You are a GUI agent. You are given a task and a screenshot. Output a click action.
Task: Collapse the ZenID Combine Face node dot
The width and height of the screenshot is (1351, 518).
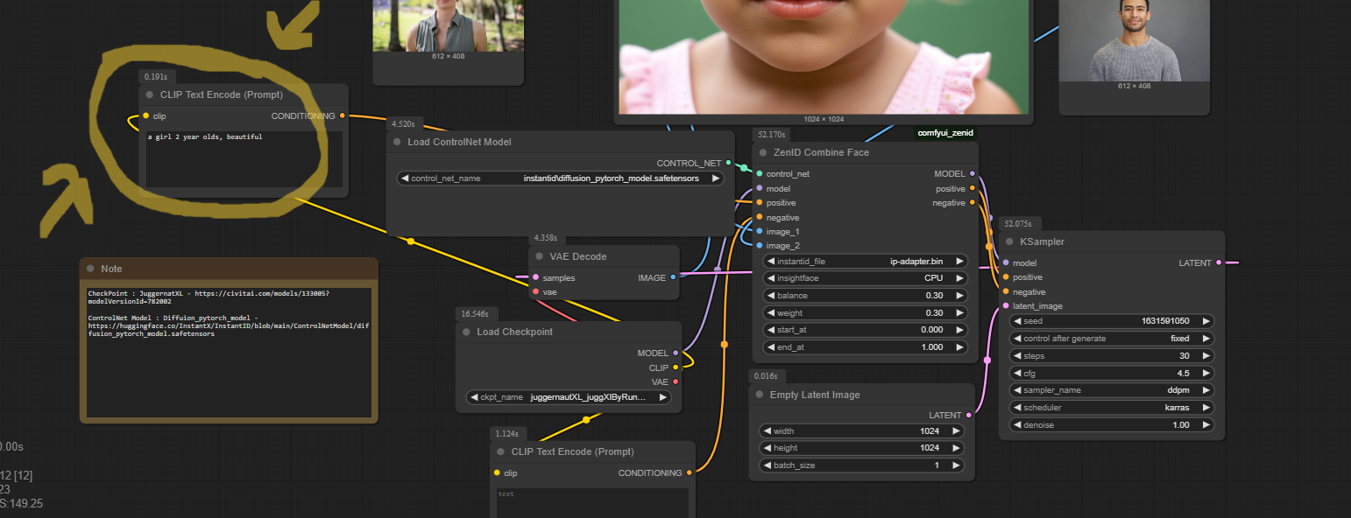point(763,152)
